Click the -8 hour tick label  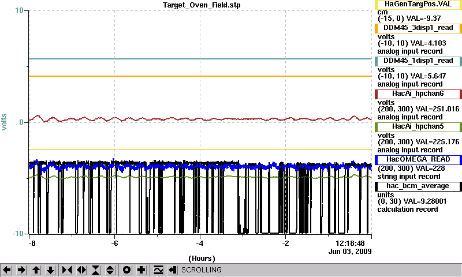pos(32,244)
